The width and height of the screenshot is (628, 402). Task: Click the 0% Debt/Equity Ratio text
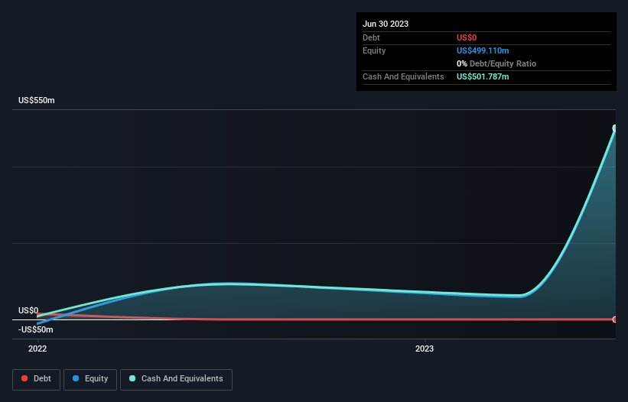(496, 63)
